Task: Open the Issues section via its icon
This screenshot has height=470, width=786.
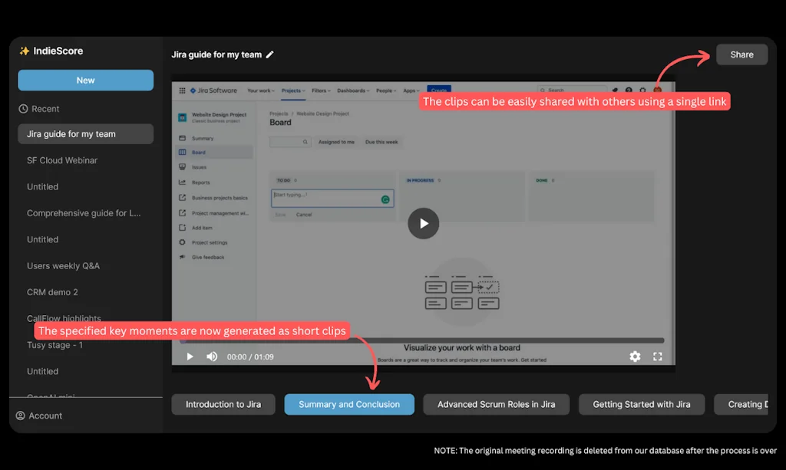Action: (x=183, y=167)
